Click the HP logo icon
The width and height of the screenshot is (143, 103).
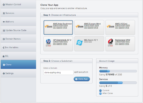click(x=48, y=43)
